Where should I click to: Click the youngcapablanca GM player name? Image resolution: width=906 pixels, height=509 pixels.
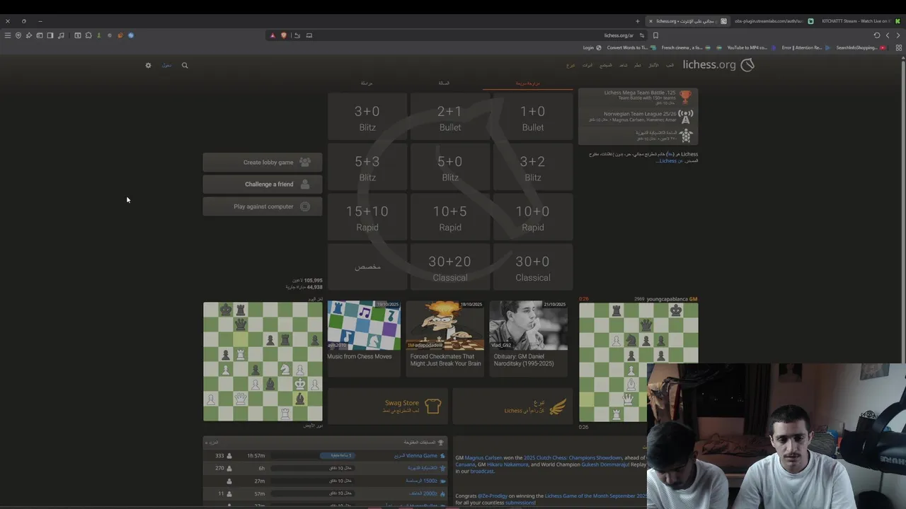tap(672, 299)
